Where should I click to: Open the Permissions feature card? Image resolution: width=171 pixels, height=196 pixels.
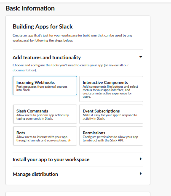pyautogui.click(x=111, y=136)
